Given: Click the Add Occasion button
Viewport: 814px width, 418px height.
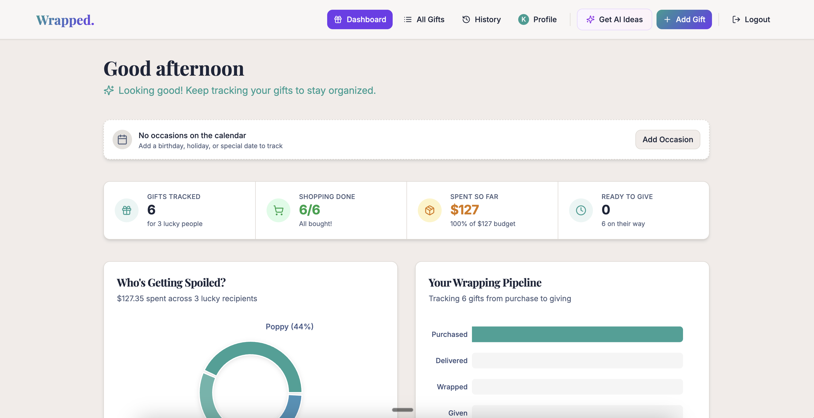Looking at the screenshot, I should click(667, 140).
